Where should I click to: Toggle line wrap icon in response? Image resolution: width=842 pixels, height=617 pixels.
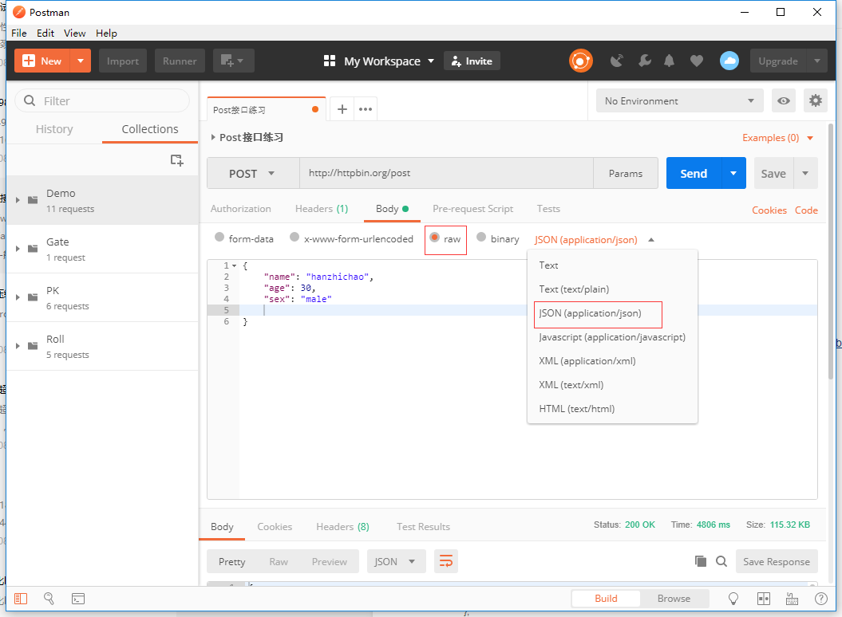445,561
